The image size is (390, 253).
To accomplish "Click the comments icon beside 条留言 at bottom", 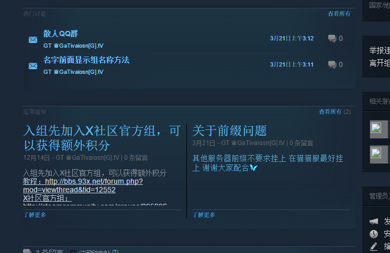I will click(x=27, y=251).
